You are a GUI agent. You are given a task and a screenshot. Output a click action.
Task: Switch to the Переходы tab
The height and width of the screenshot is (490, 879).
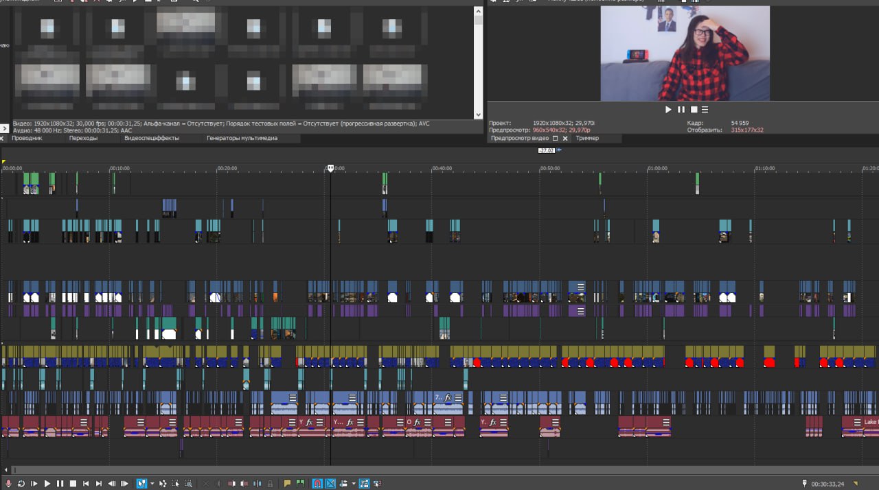(x=83, y=138)
